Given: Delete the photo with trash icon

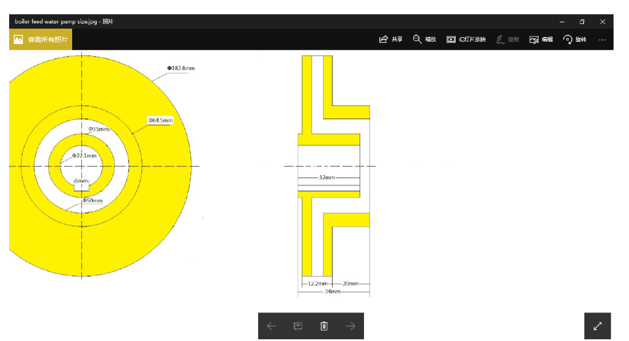Looking at the screenshot, I should [x=324, y=326].
